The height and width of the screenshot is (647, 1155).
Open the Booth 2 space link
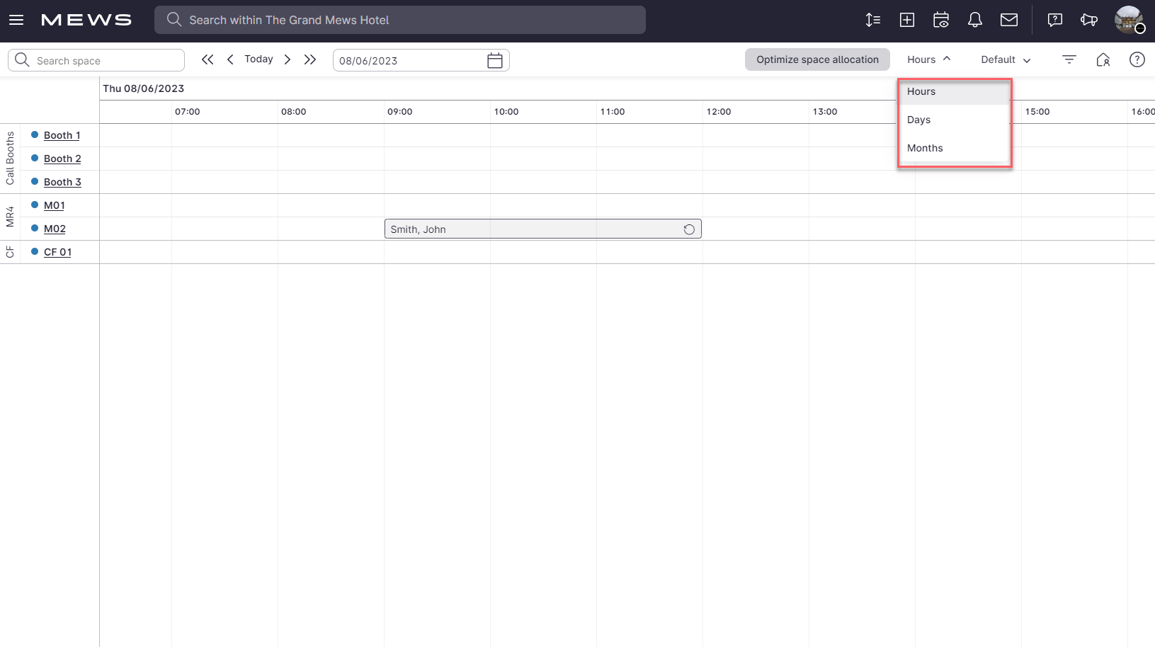click(x=62, y=159)
